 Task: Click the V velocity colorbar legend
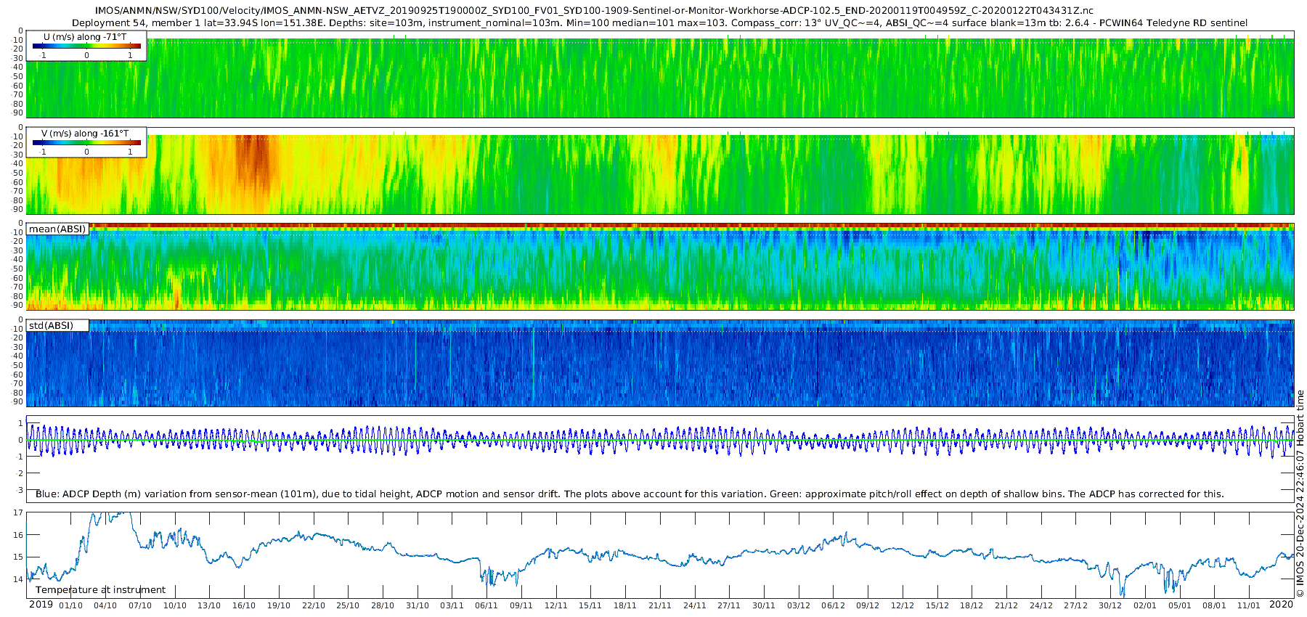[86, 144]
